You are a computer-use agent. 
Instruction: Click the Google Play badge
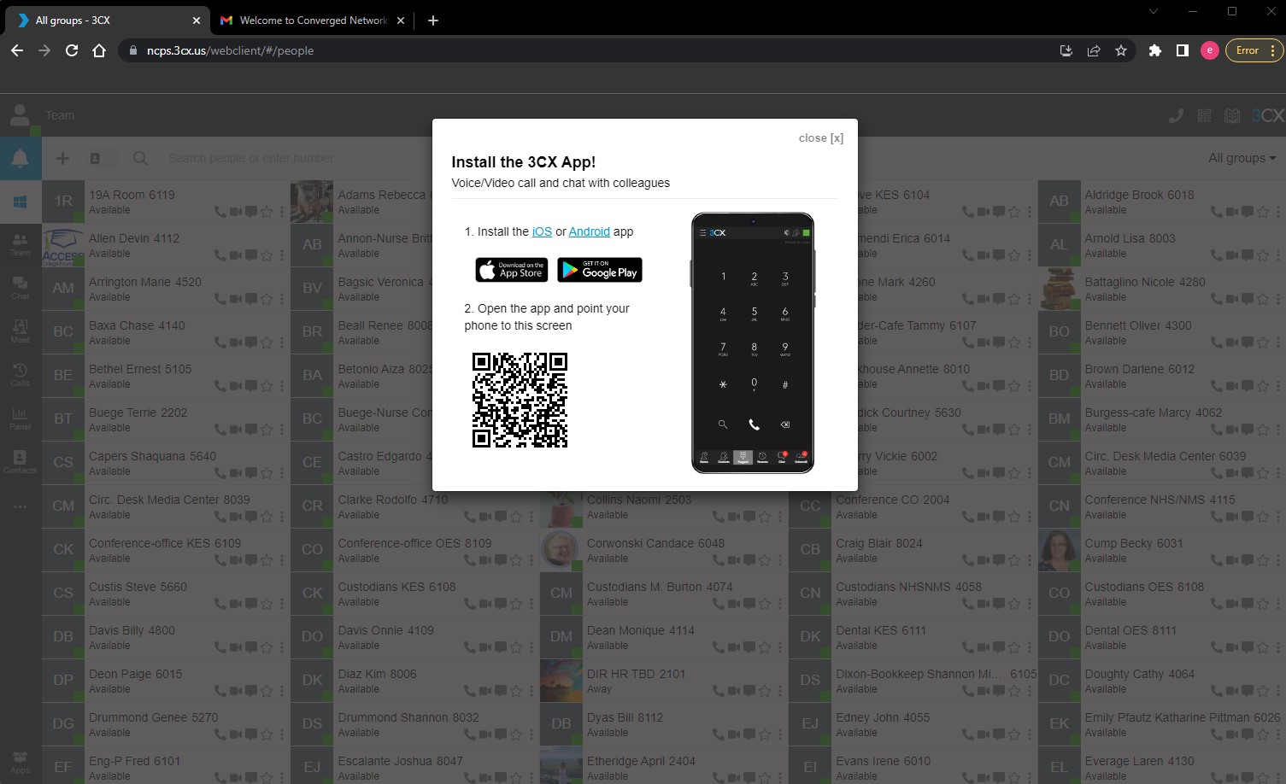pyautogui.click(x=600, y=270)
